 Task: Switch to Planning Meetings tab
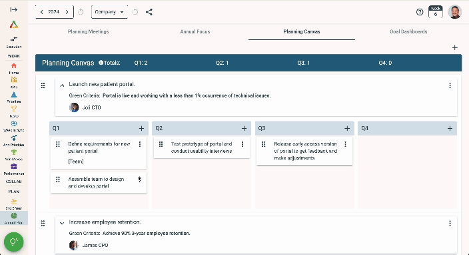[88, 31]
